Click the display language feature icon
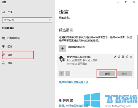Screen dimensions: 138x108 point(115,57)
